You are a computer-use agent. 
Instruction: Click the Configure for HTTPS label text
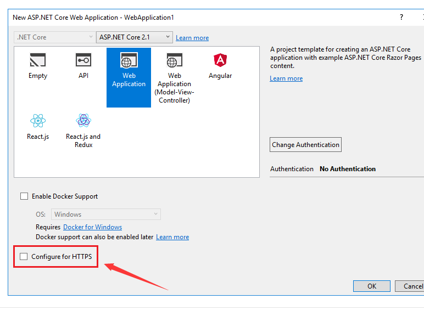point(62,257)
